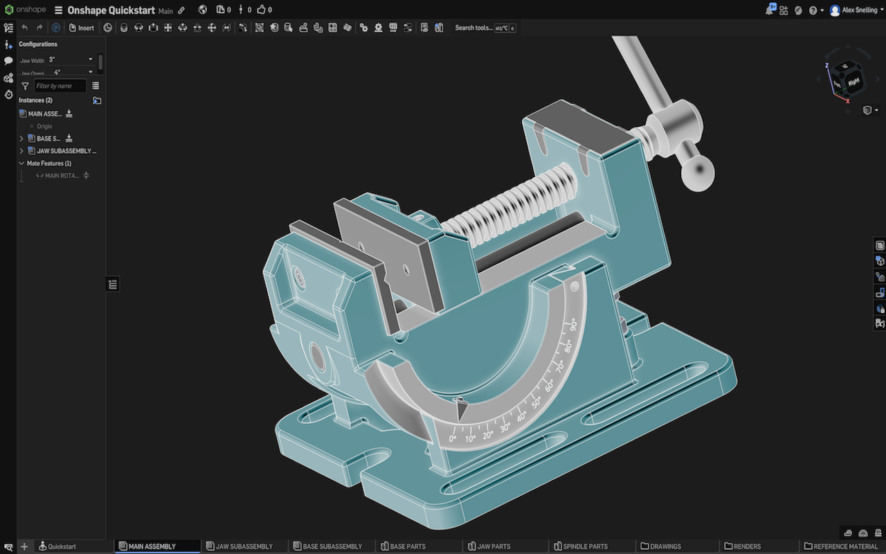Collapse the Mate Features section
The width and height of the screenshot is (886, 554).
[x=21, y=163]
